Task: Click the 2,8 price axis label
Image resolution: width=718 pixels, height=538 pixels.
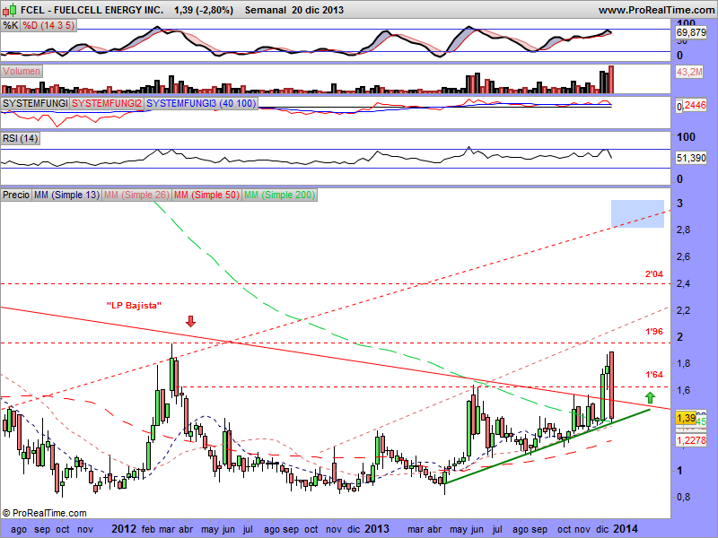Action: tap(684, 230)
